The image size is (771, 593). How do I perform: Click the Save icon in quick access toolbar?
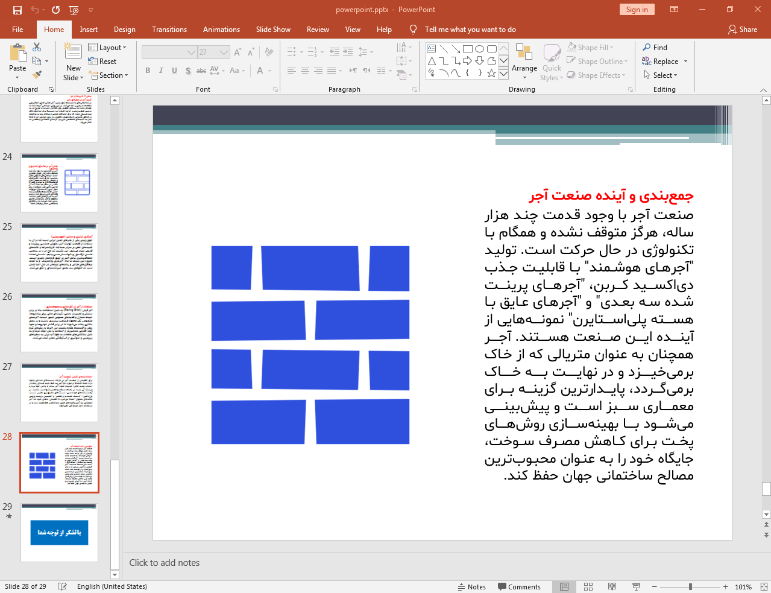[17, 10]
